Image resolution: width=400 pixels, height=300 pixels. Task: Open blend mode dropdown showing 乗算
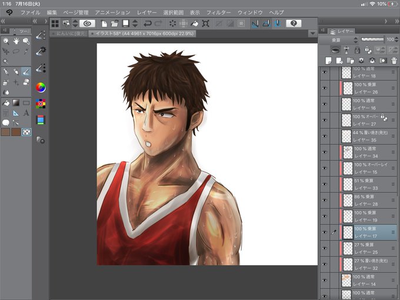(x=339, y=40)
